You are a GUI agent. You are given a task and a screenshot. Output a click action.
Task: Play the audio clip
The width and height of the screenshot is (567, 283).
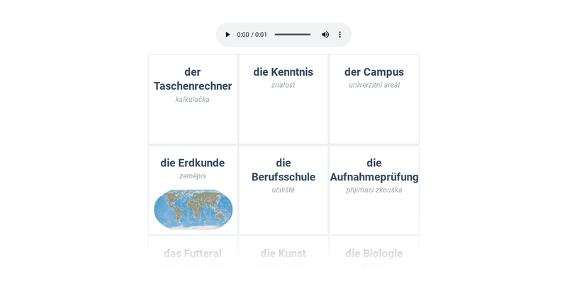228,35
